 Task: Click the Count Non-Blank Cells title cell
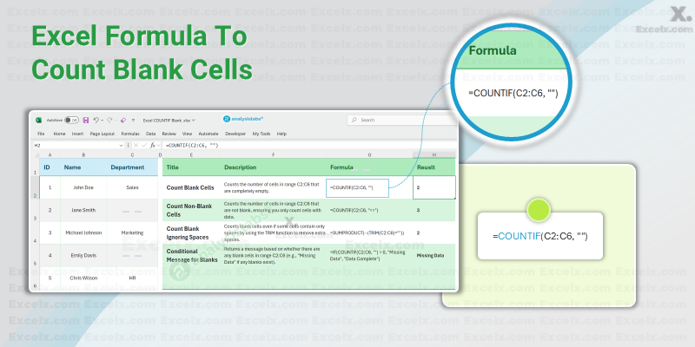[x=189, y=210]
